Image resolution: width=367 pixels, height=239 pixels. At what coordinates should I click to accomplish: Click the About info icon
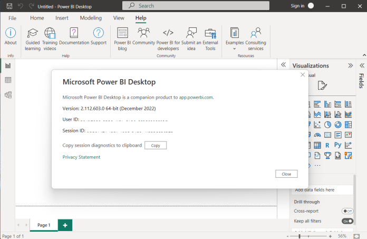tap(11, 34)
